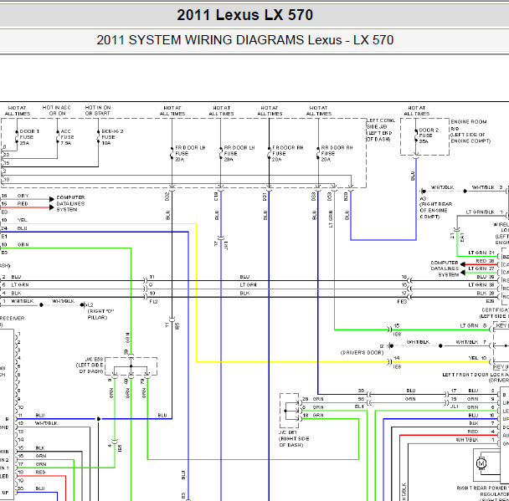Click the JL1 connector label

pos(454,406)
